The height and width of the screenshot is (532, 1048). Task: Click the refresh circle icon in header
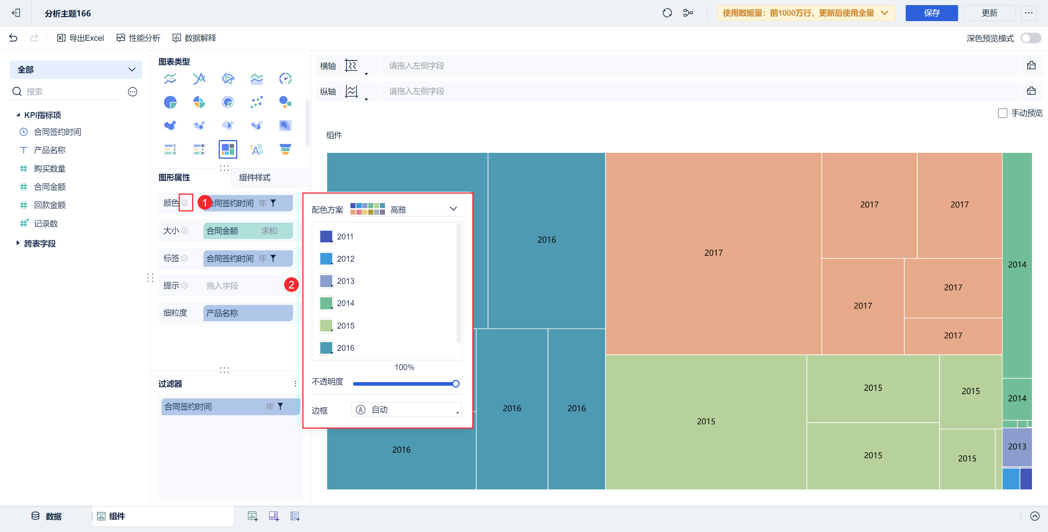click(x=667, y=13)
